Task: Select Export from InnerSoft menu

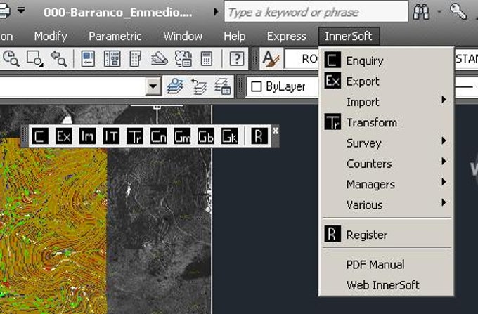Action: [386, 81]
